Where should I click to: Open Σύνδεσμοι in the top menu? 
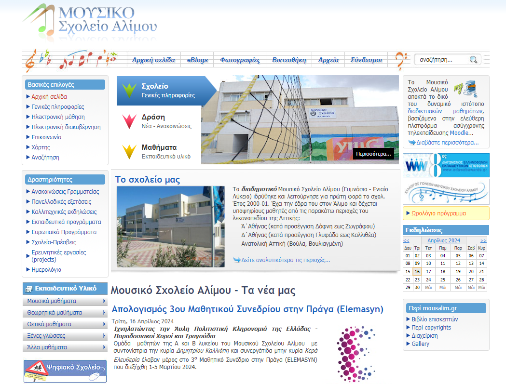(x=366, y=60)
